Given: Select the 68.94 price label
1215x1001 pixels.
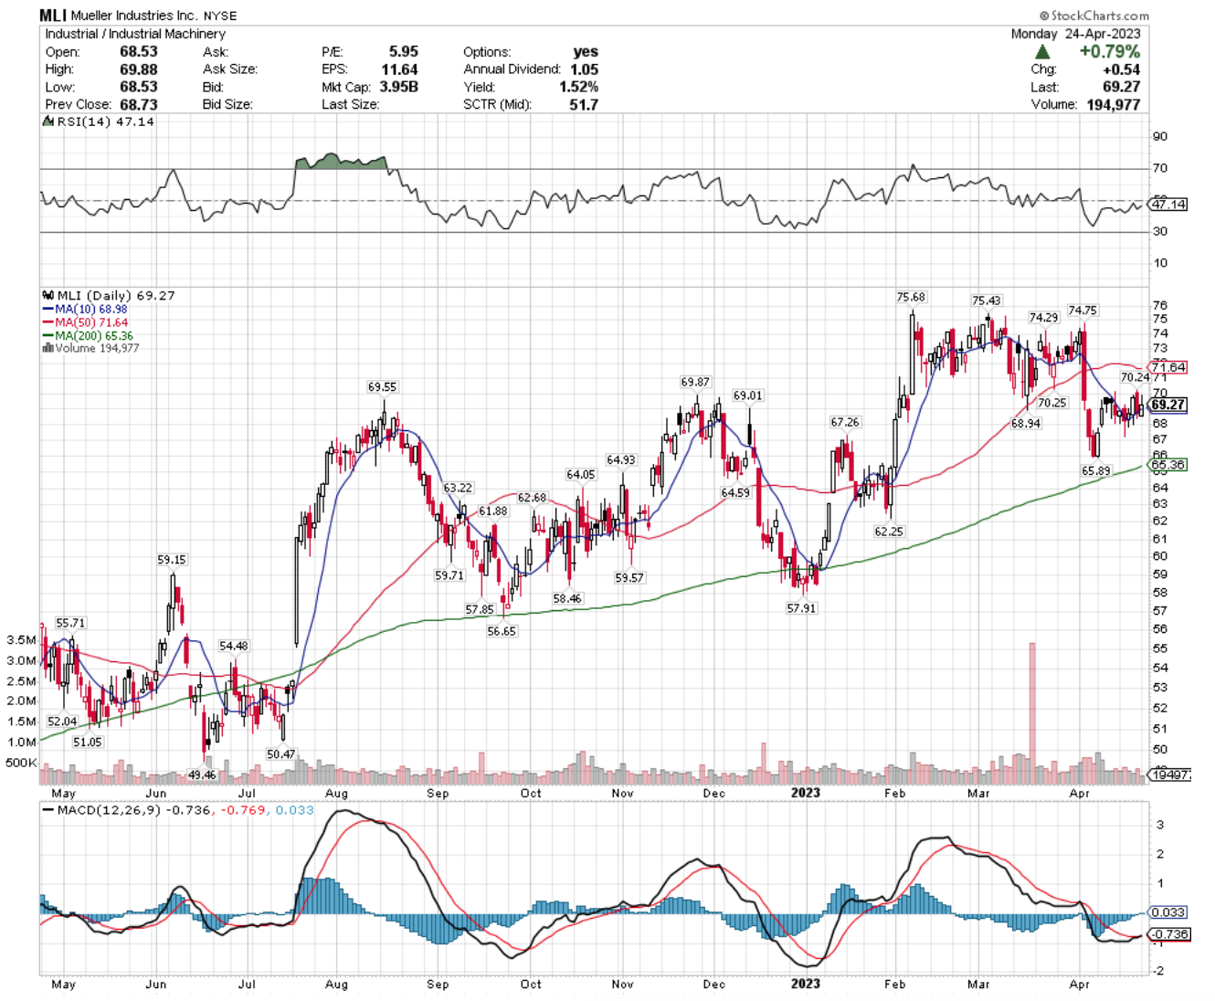Looking at the screenshot, I should [x=1025, y=424].
